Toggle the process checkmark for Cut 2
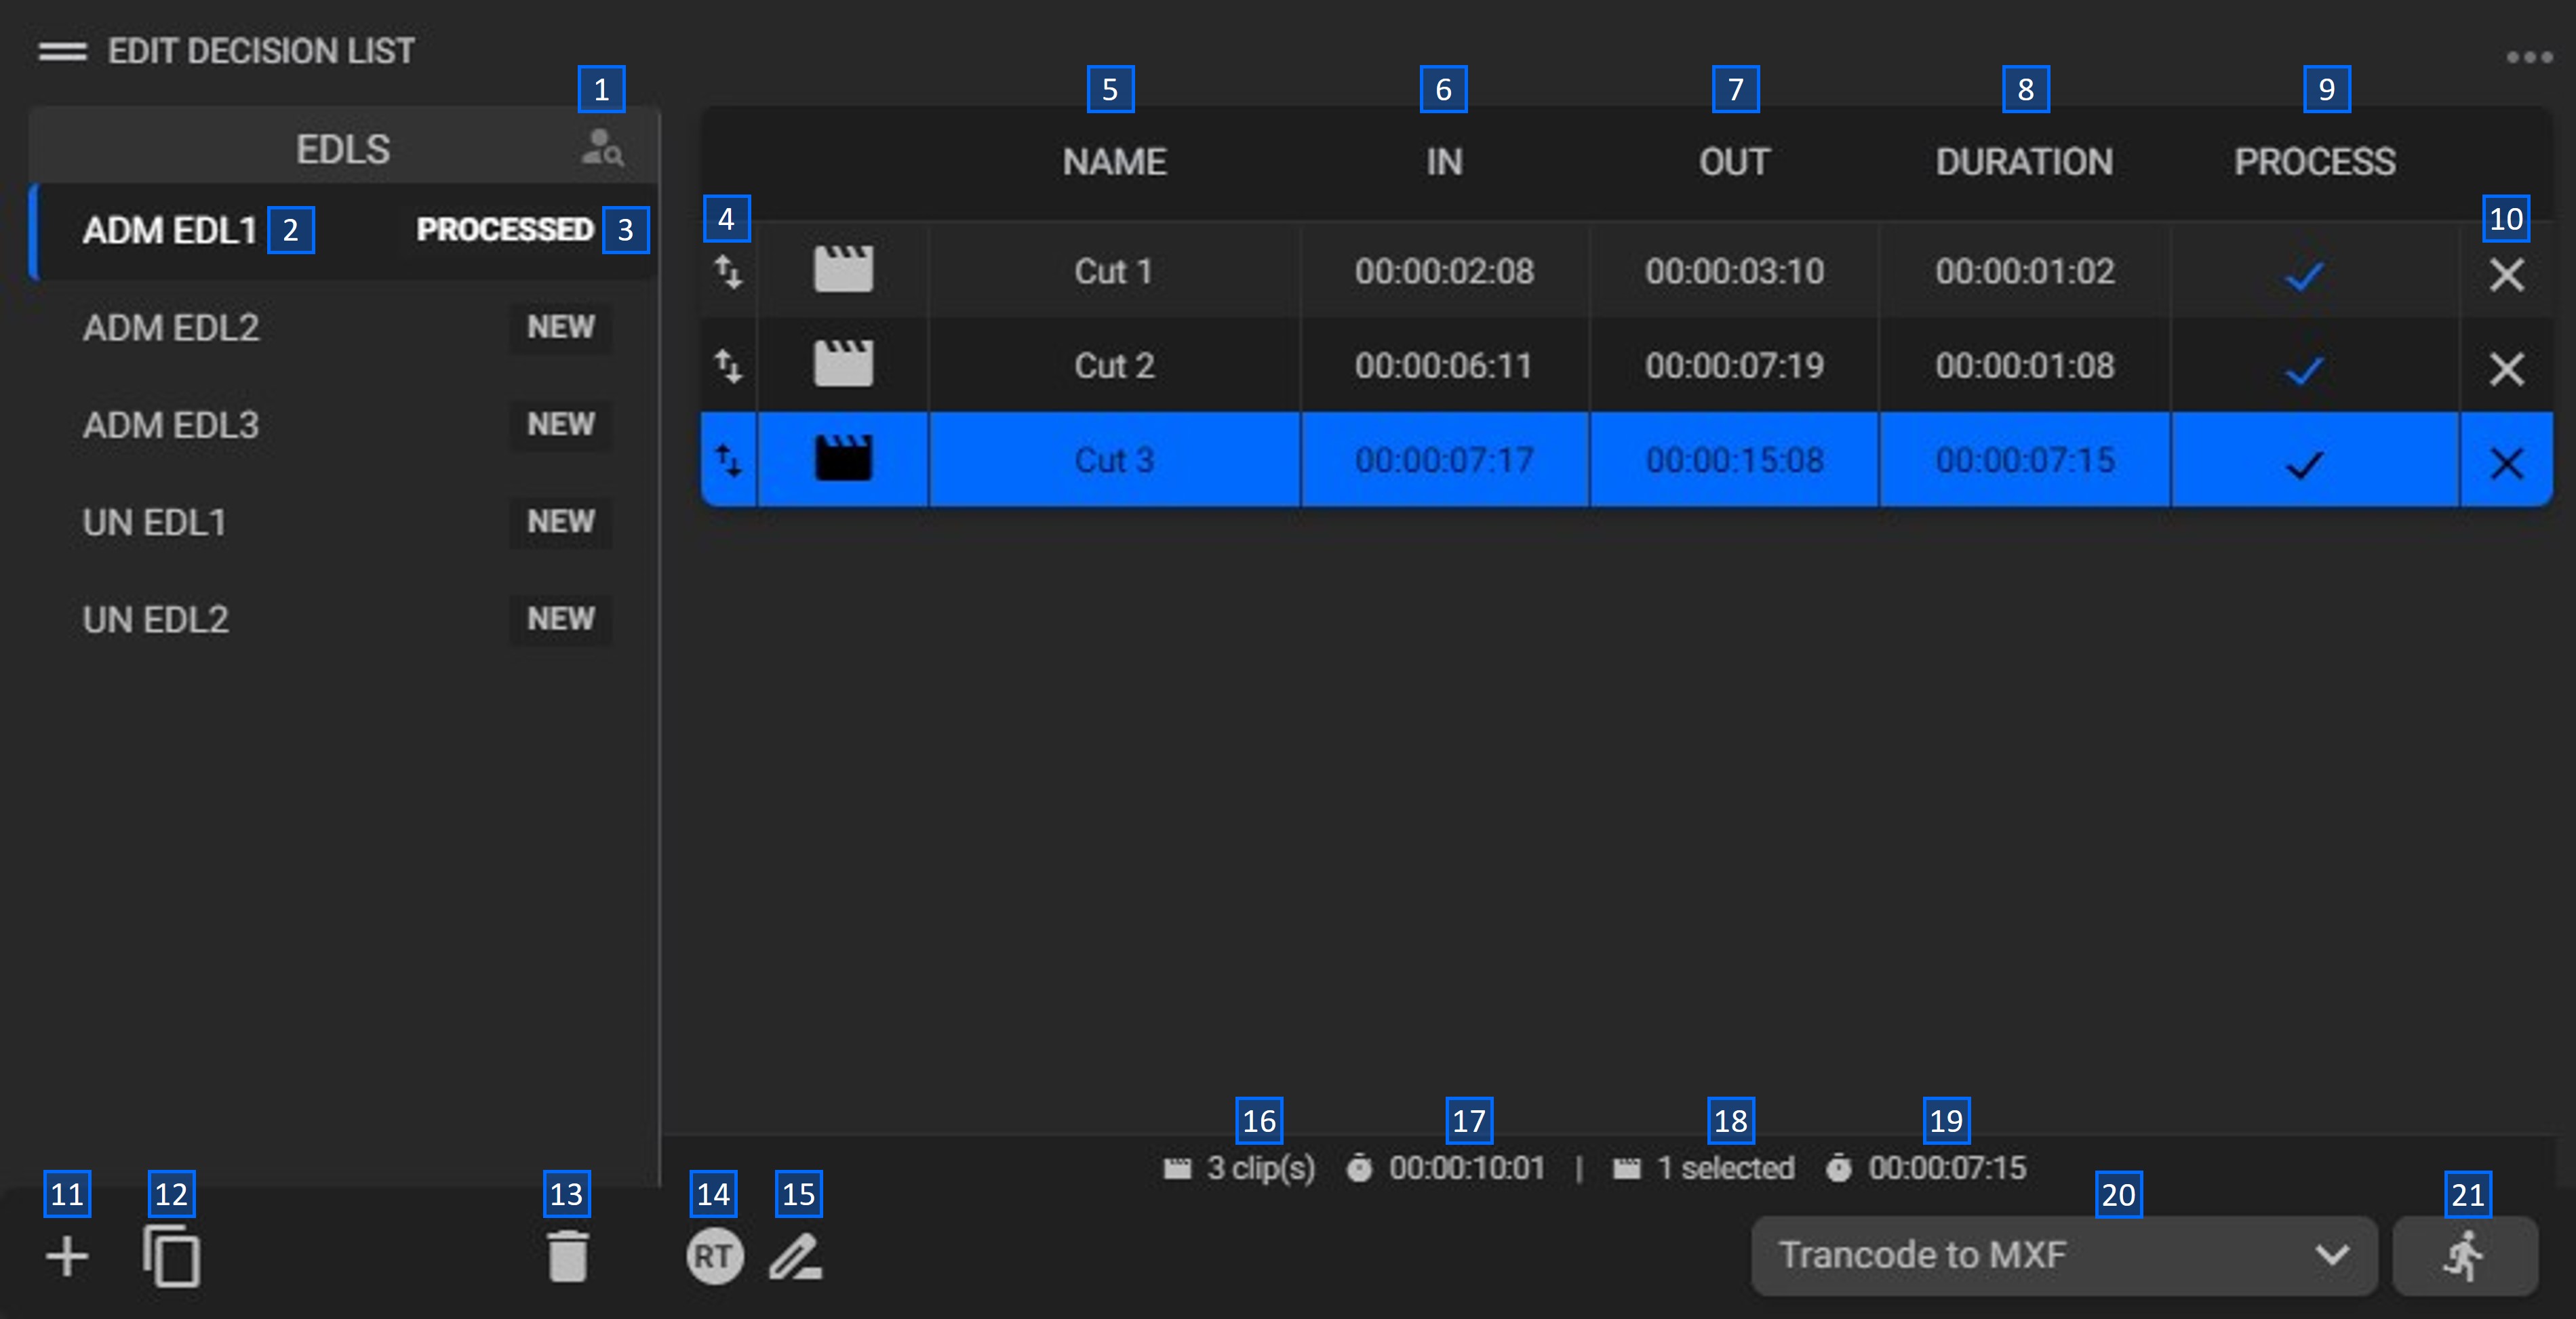This screenshot has height=1319, width=2576. click(x=2304, y=369)
